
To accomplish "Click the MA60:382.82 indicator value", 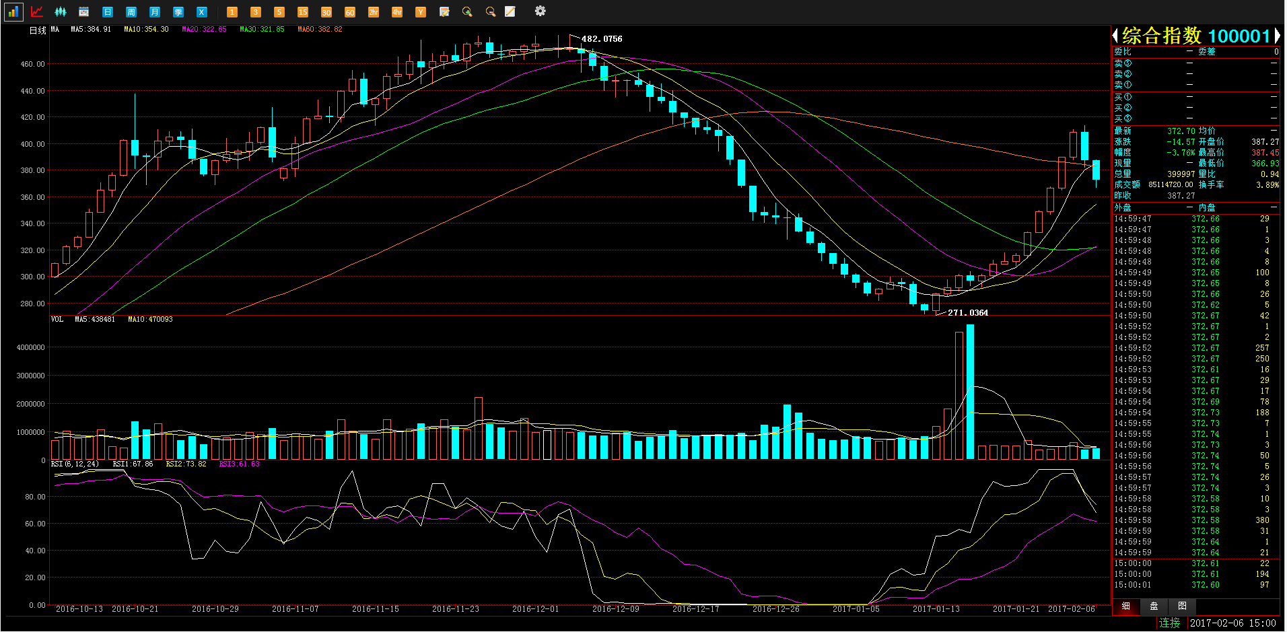I will click(320, 30).
